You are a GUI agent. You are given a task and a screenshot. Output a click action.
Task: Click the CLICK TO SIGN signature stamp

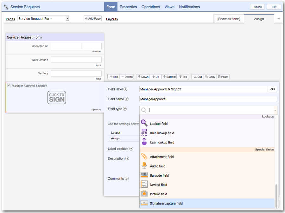57,97
